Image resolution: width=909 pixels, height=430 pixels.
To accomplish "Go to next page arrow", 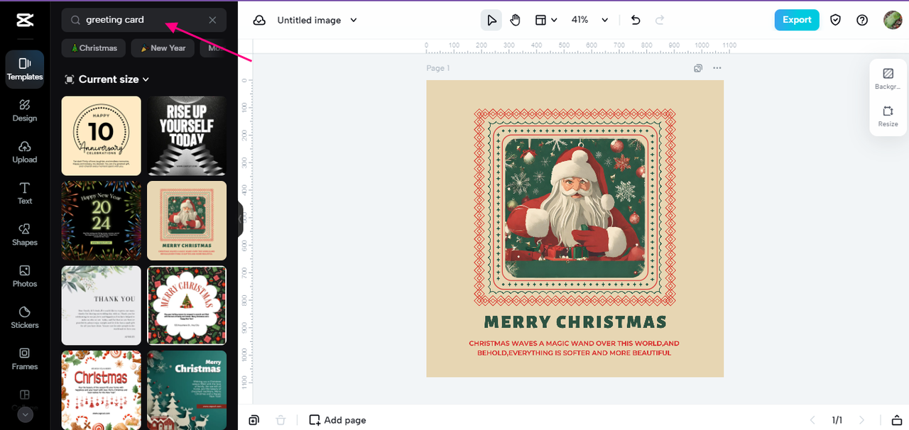I will 862,420.
